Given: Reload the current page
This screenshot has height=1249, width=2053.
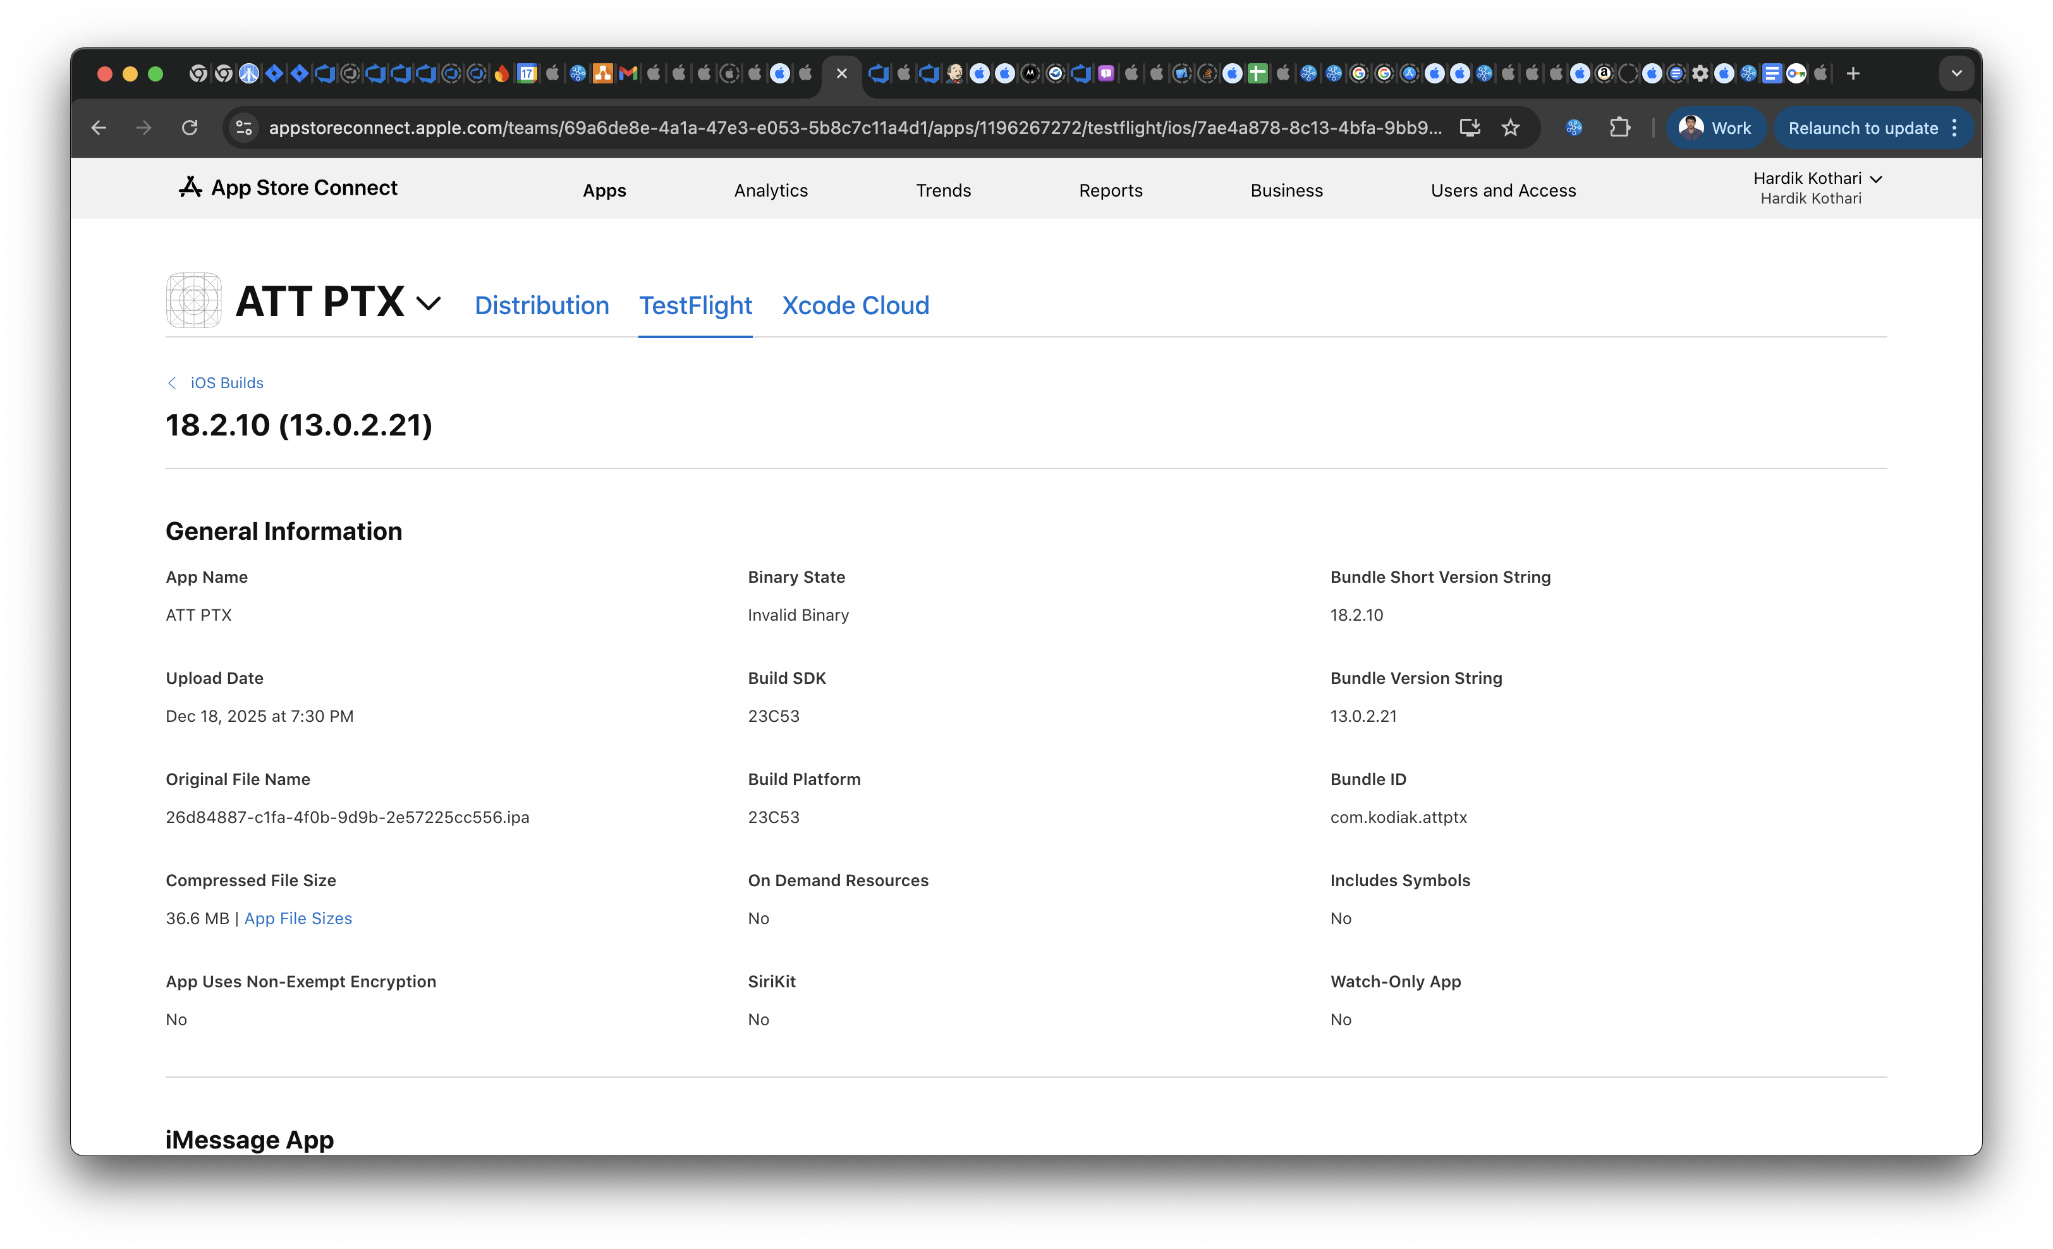Looking at the screenshot, I should [190, 128].
